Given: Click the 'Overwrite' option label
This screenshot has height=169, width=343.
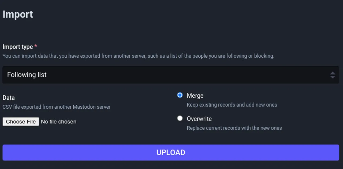Looking at the screenshot, I should (199, 119).
